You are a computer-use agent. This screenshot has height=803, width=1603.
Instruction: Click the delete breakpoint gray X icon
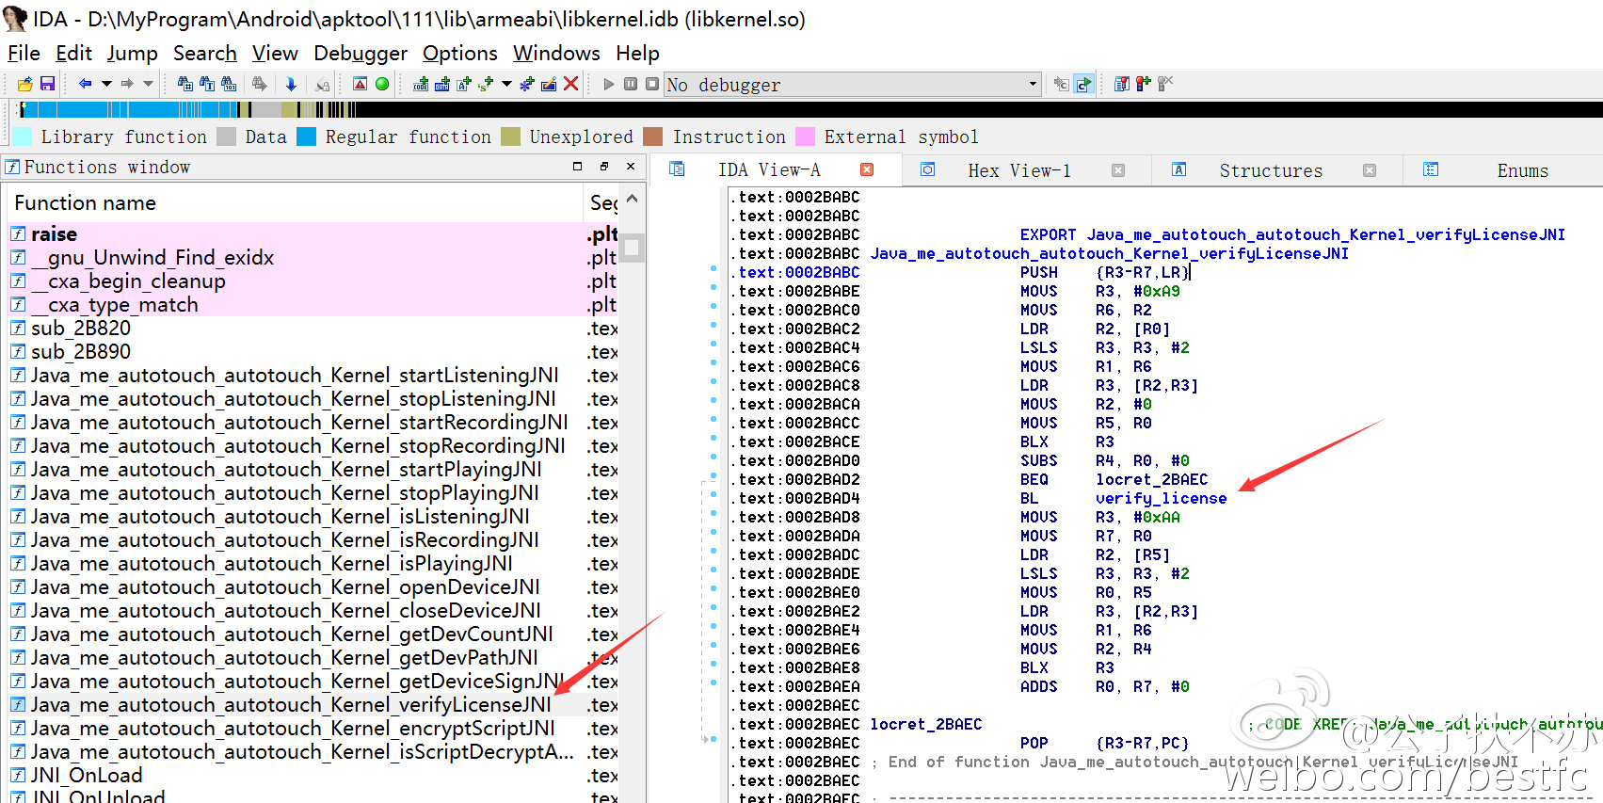click(x=1165, y=84)
